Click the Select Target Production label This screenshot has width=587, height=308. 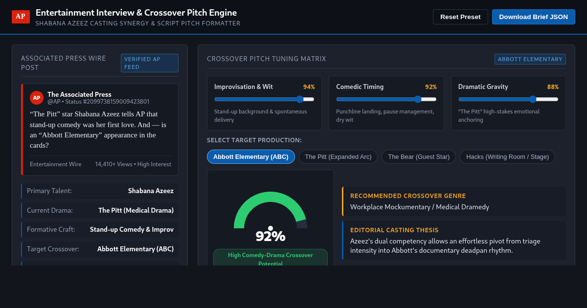pos(254,140)
